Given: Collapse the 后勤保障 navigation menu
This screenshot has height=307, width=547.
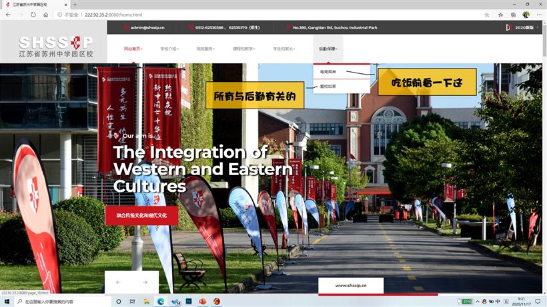Looking at the screenshot, I should pos(328,49).
